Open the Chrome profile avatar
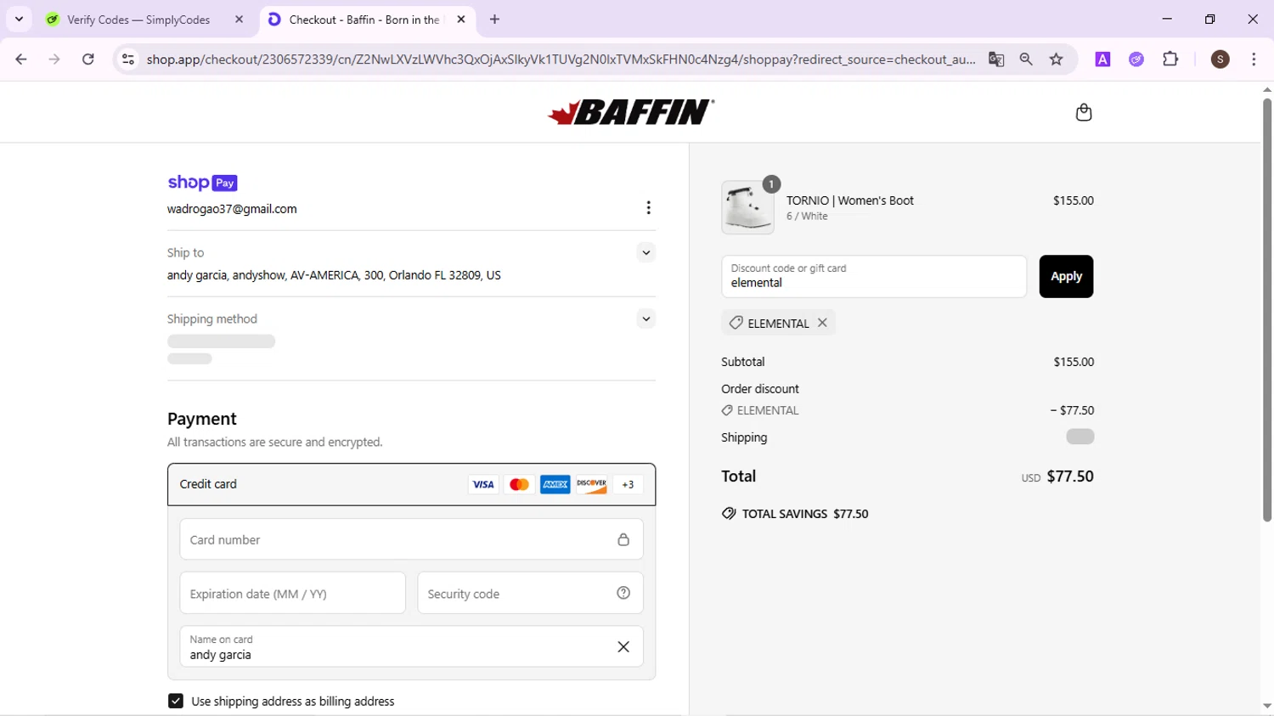This screenshot has height=716, width=1274. tap(1220, 59)
